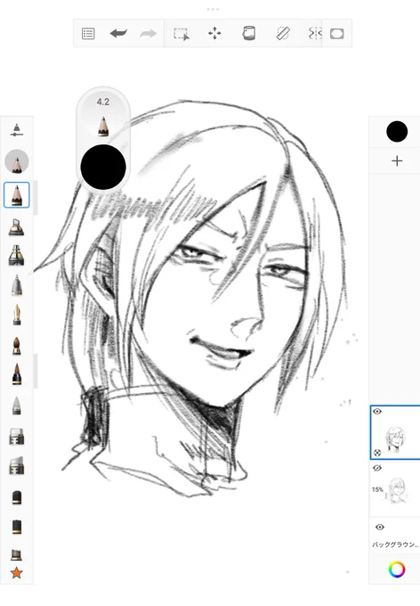The image size is (420, 606).
Task: Select the flood fill bucket tool
Action: [x=248, y=33]
